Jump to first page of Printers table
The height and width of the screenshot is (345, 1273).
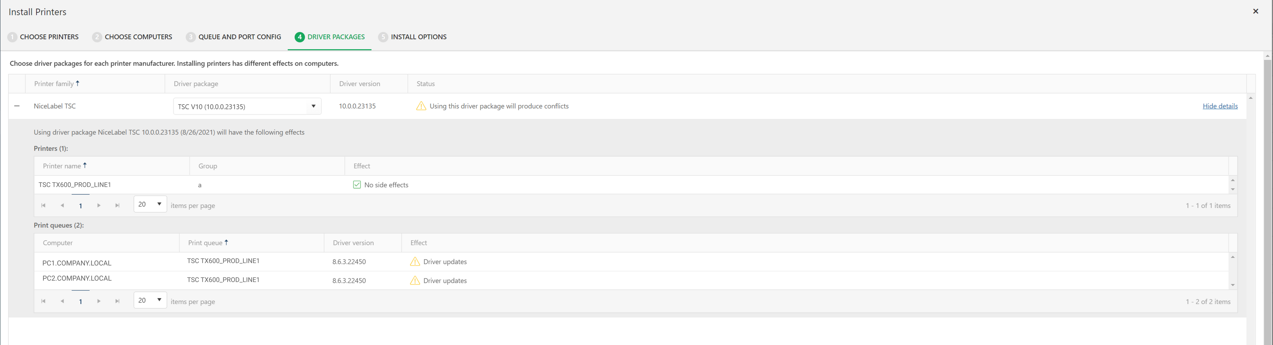point(43,205)
